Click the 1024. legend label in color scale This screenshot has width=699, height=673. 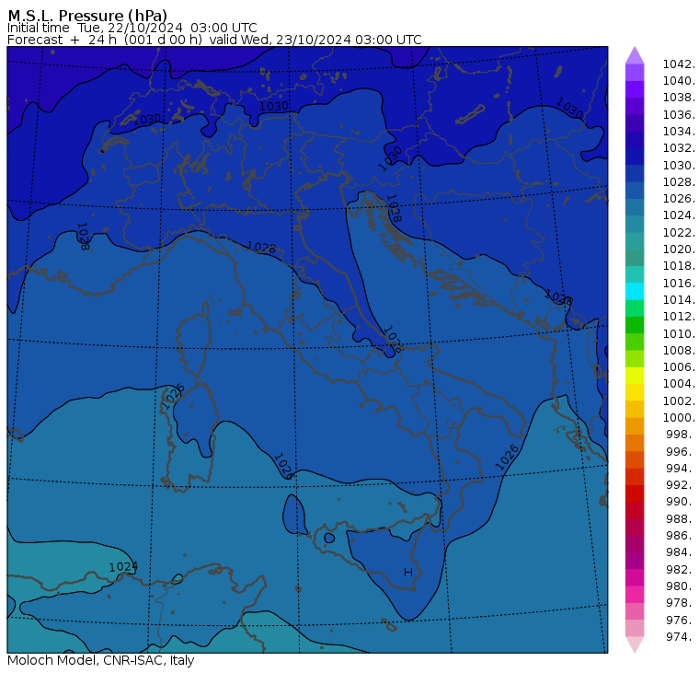[x=679, y=215]
